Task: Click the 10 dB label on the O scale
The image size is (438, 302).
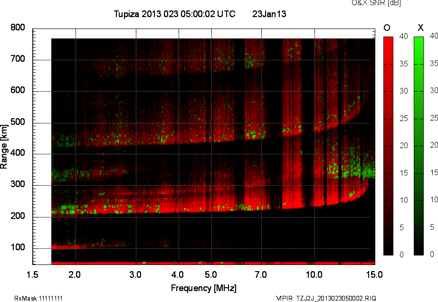Action: pyautogui.click(x=404, y=200)
